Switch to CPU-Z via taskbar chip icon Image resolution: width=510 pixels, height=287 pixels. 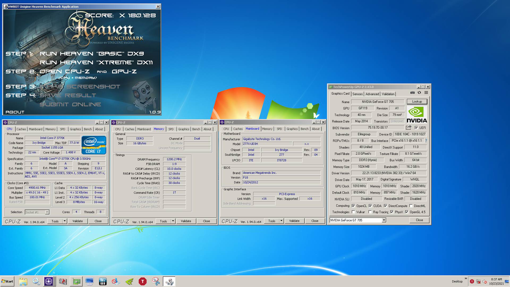(49, 281)
